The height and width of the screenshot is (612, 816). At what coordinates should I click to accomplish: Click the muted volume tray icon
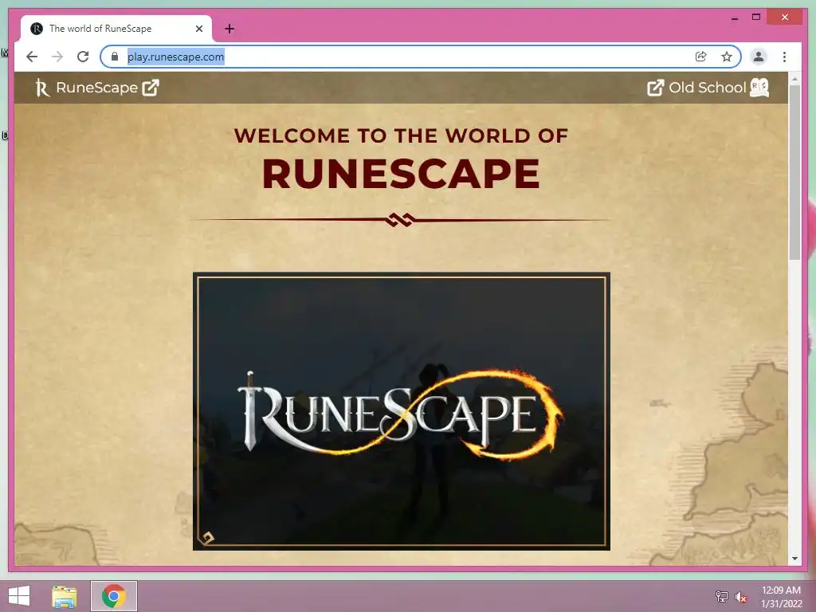pyautogui.click(x=741, y=597)
